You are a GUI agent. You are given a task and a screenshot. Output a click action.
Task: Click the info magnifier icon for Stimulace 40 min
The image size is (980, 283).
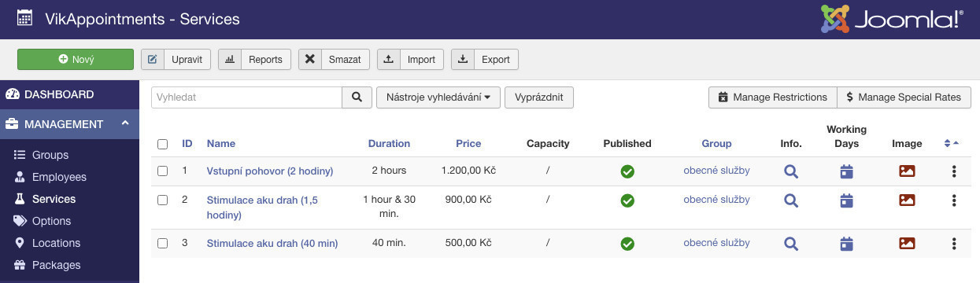(791, 244)
